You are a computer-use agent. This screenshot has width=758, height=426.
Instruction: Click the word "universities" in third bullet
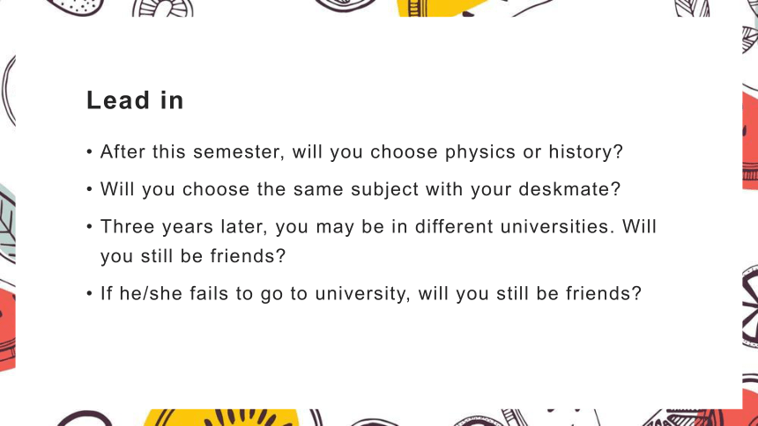(x=557, y=226)
